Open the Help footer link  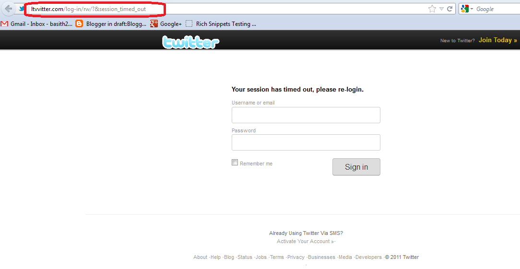(215, 257)
